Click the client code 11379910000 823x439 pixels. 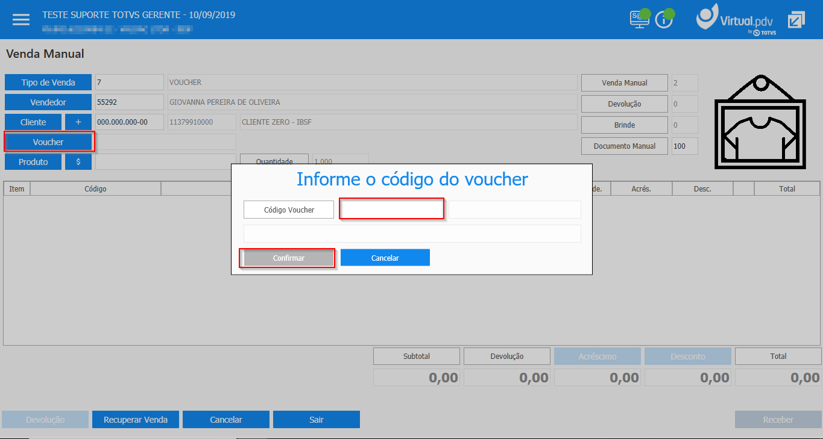[x=201, y=122]
